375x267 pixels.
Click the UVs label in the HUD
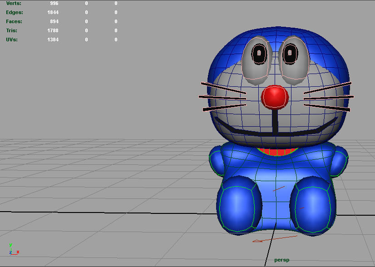tap(12, 40)
